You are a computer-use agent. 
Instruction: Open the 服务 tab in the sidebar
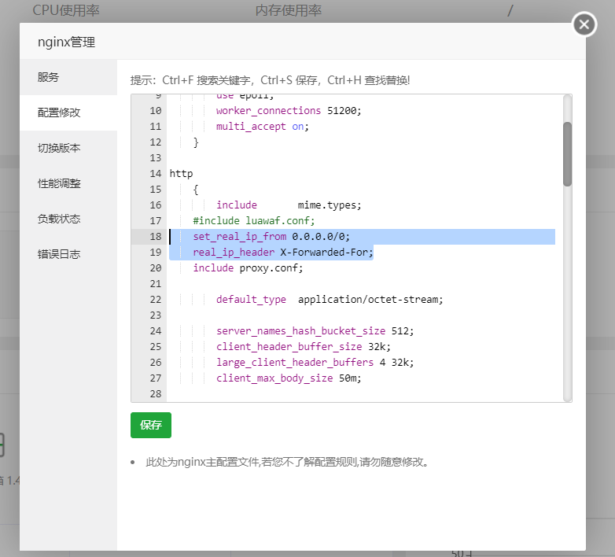tap(68, 77)
